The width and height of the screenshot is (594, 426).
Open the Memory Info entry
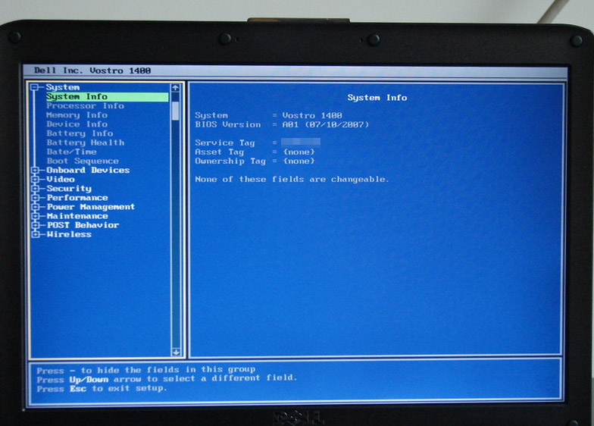pos(77,115)
